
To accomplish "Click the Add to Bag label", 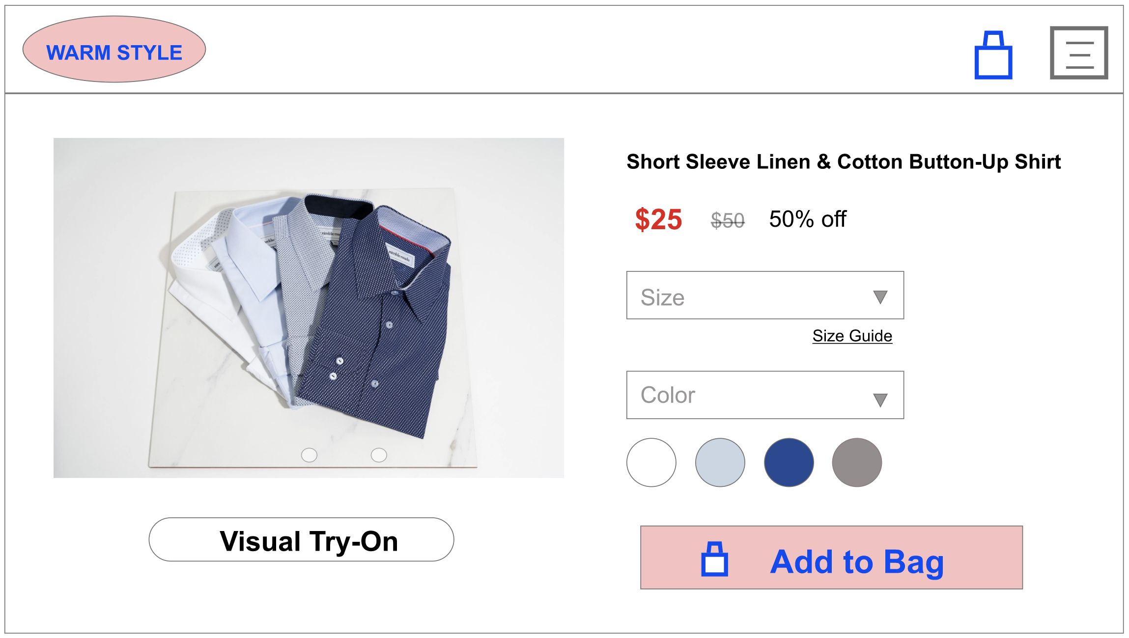I will click(857, 561).
